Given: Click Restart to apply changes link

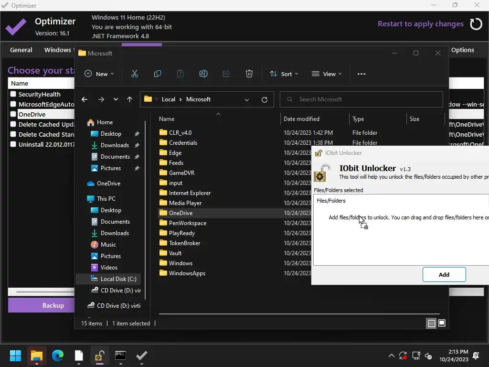Looking at the screenshot, I should [x=420, y=24].
